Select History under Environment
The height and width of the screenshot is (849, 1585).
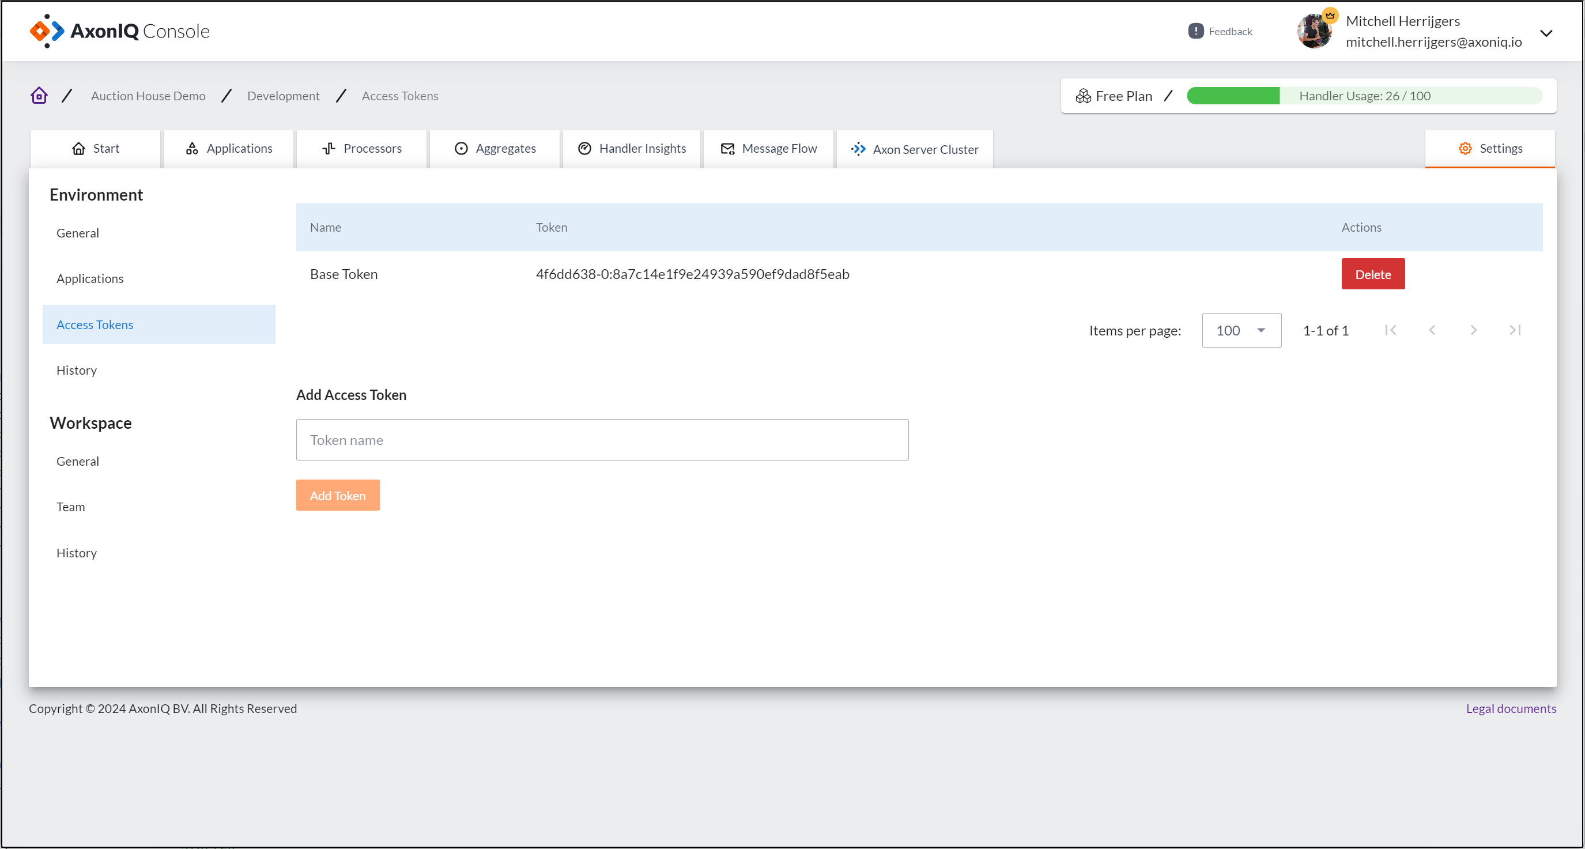(x=158, y=371)
